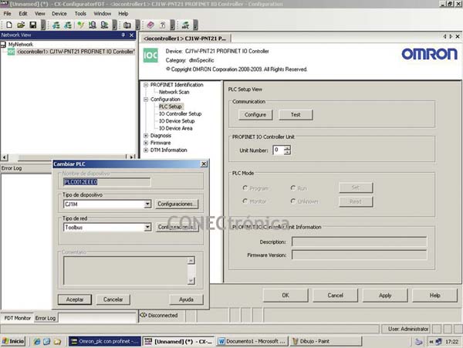Viewport: 463px width, 348px height.
Task: Pin the Network View panel
Action: coord(123,35)
